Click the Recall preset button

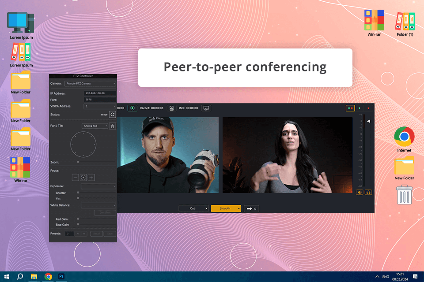point(97,234)
